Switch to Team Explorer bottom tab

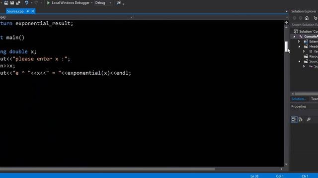coord(315,99)
